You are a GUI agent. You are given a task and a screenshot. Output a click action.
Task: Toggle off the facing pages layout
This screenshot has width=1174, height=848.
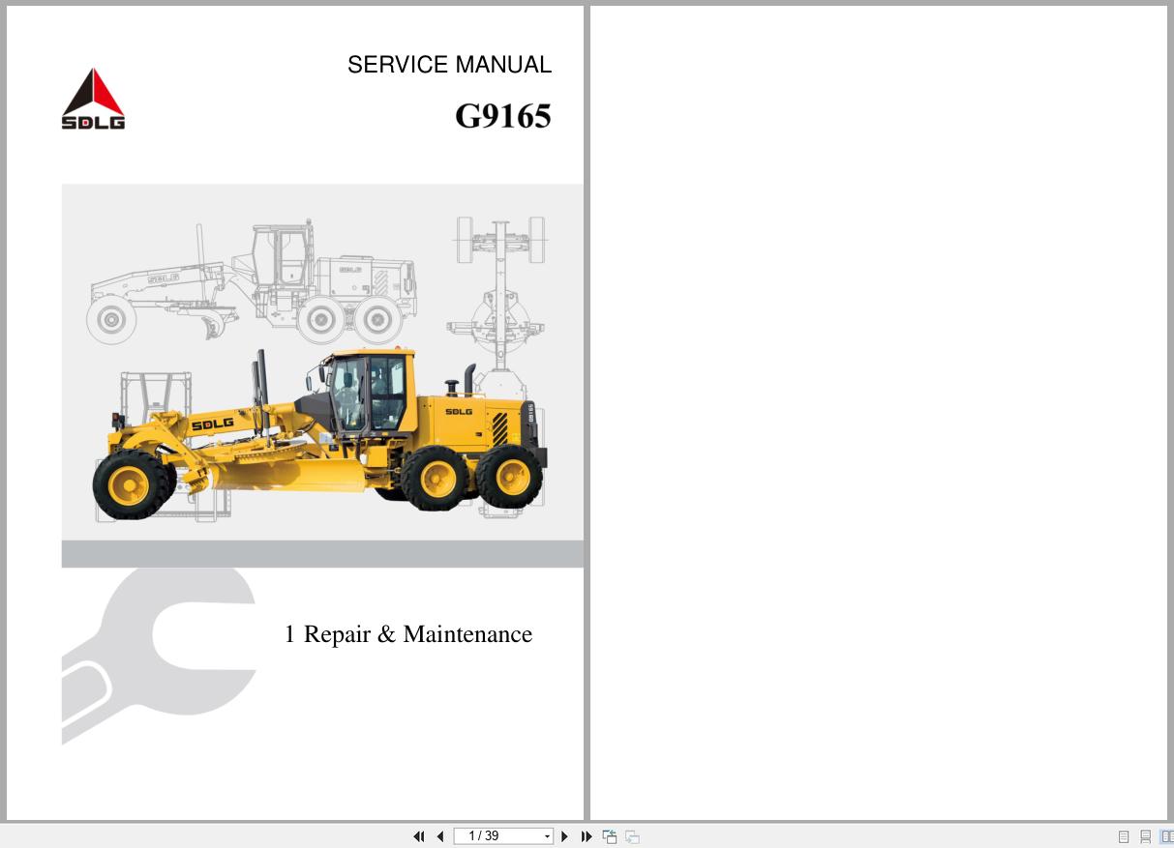pyautogui.click(x=1166, y=835)
